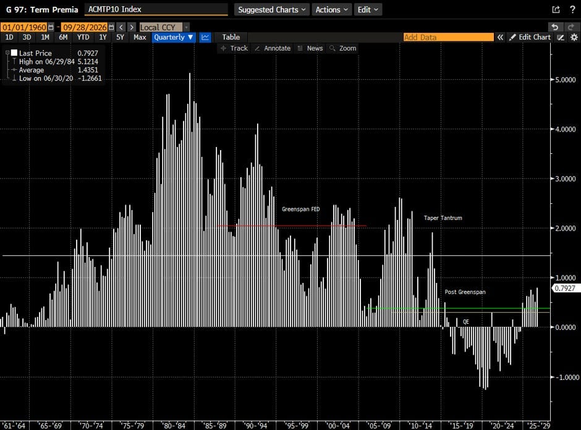581x430 pixels.
Task: Open the start date calendar picker icon
Action: click(x=51, y=27)
